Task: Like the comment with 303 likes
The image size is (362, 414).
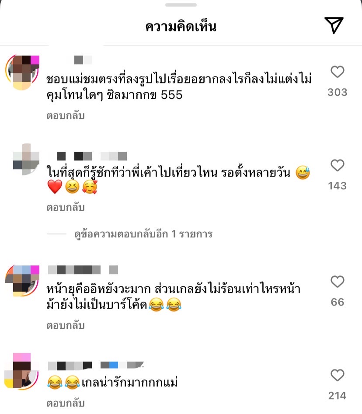Action: 338,72
